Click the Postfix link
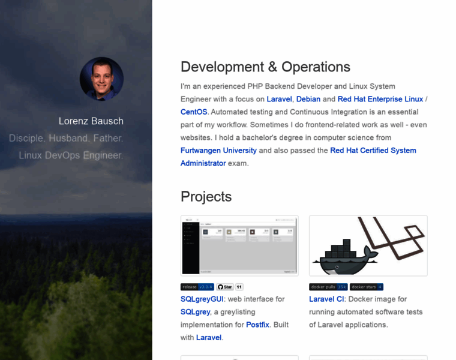 [x=259, y=325]
